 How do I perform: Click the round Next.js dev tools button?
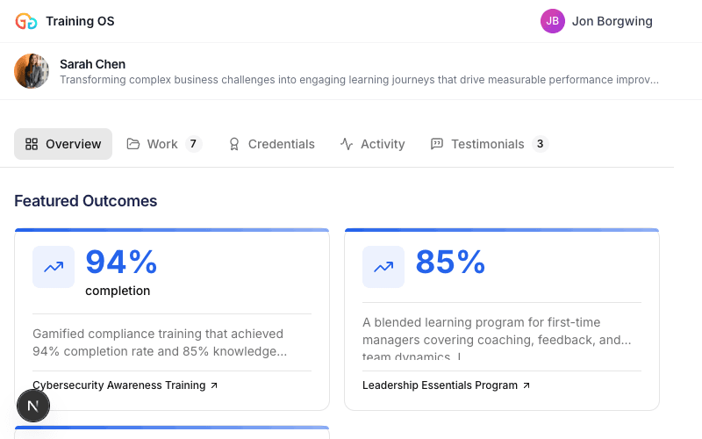33,406
